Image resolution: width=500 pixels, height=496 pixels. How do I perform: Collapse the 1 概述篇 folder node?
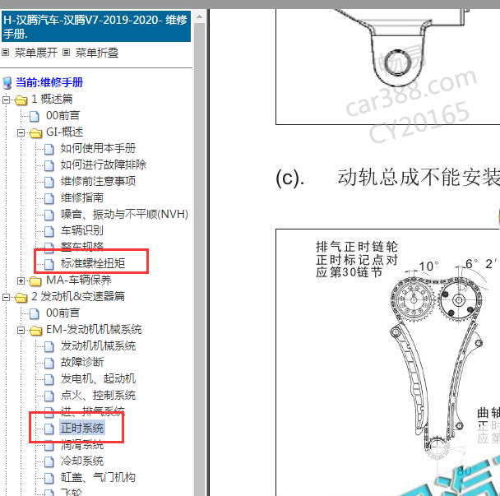(x=6, y=100)
